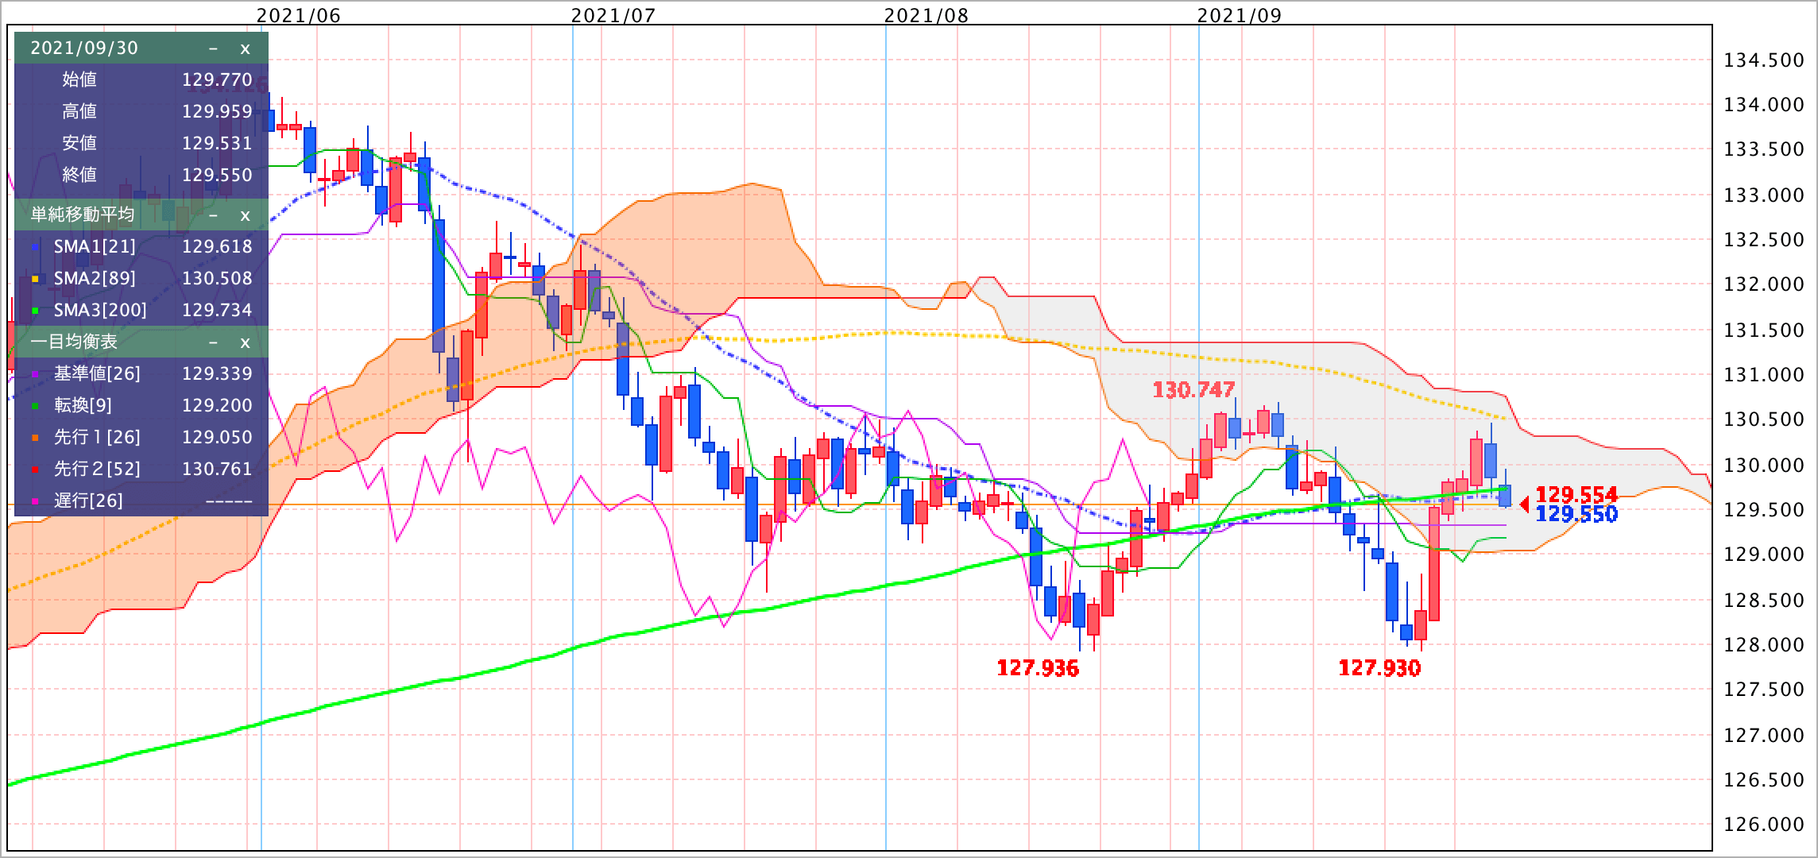
Task: Click the 2021/09 date axis label
Action: 1240,15
